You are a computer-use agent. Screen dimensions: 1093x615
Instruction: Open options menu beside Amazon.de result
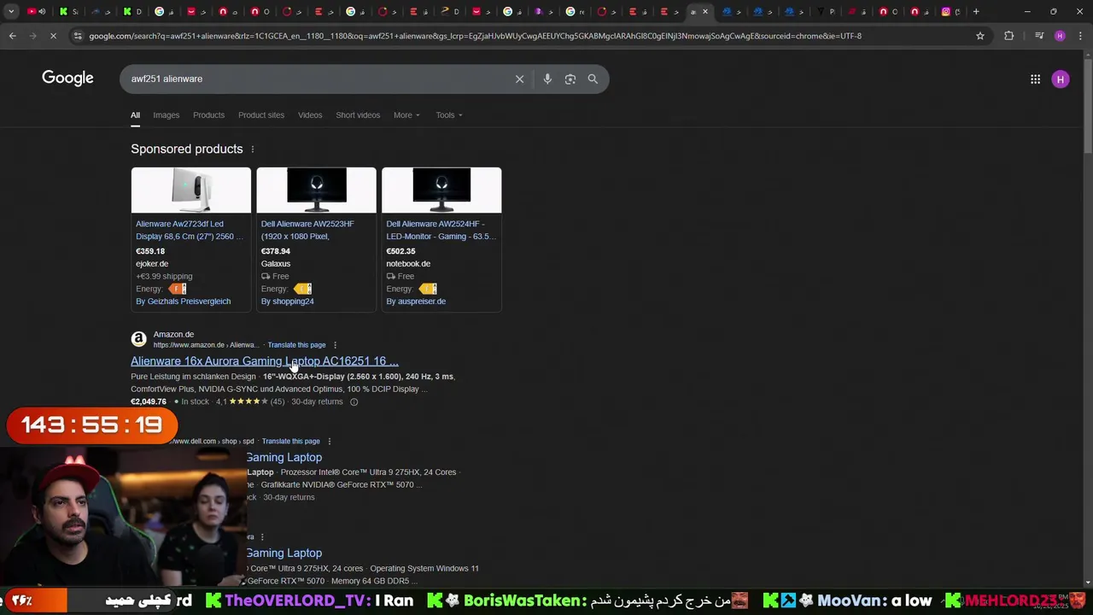tap(335, 345)
